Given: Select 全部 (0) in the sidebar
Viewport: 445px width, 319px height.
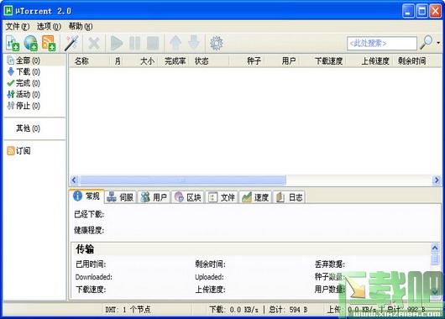Looking at the screenshot, I should [x=34, y=60].
